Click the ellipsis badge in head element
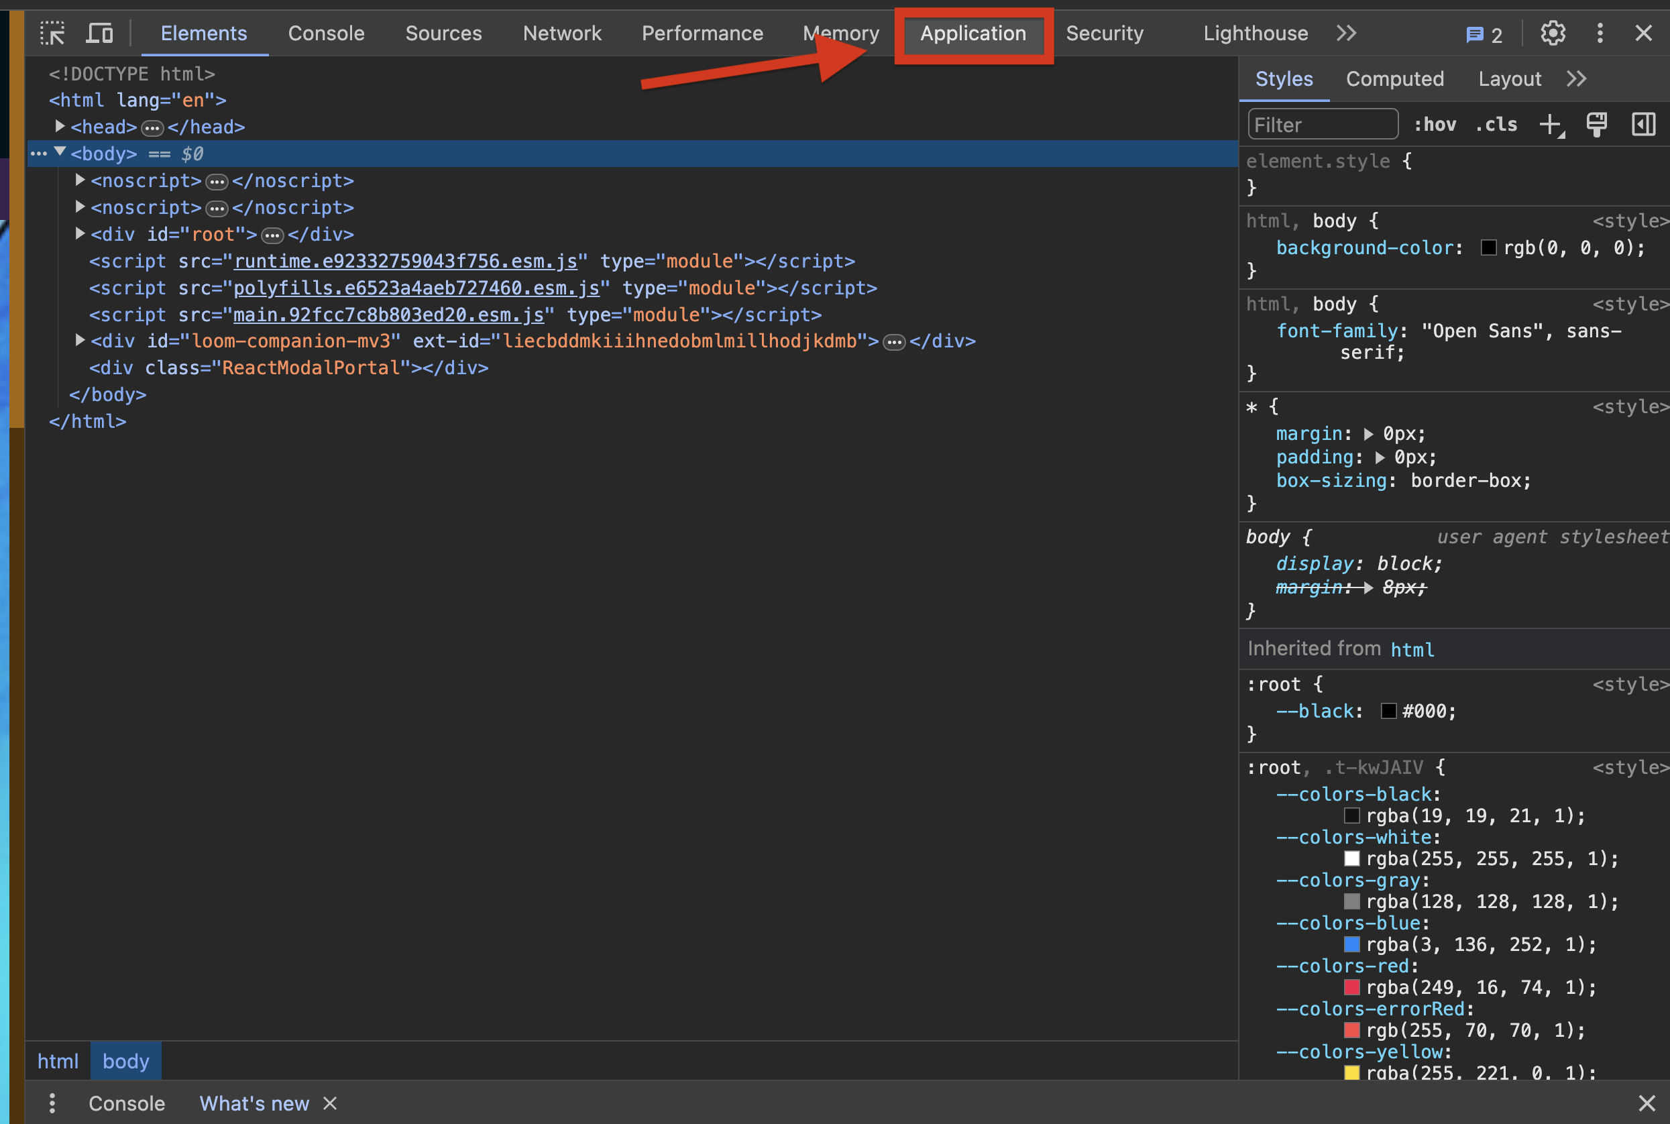This screenshot has width=1670, height=1124. [152, 128]
